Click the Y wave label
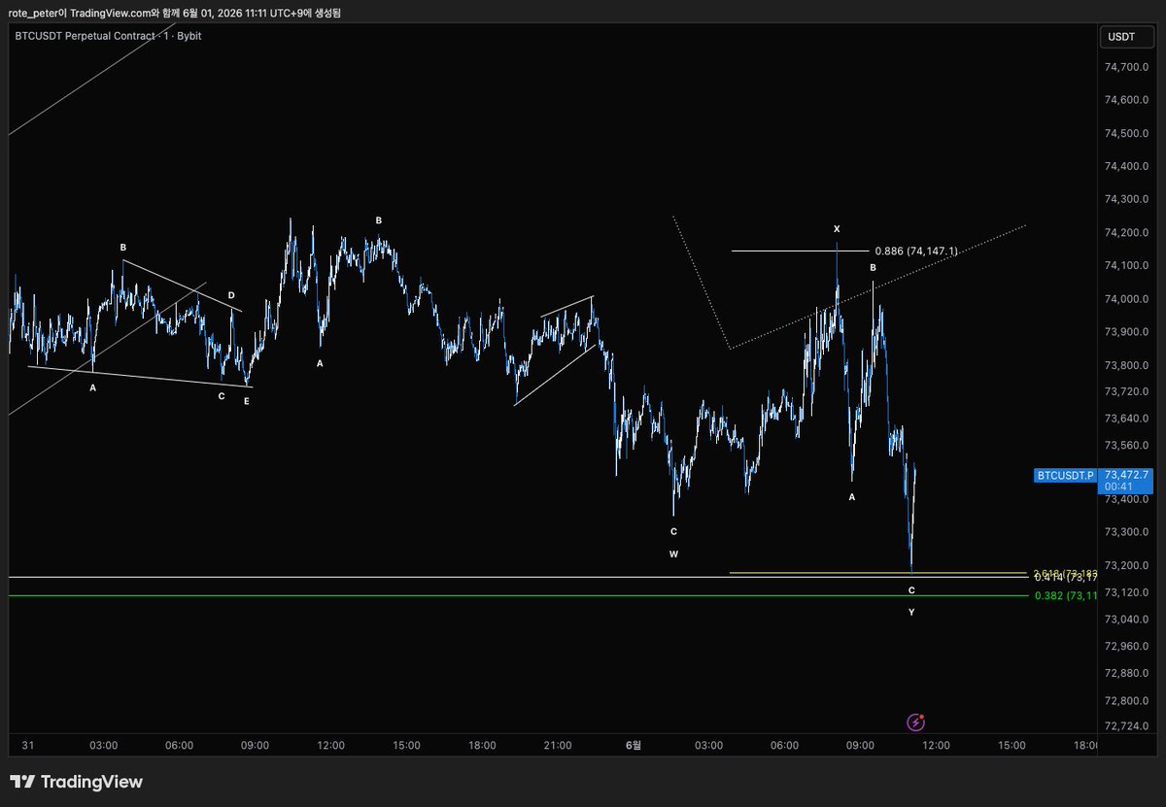Image resolution: width=1166 pixels, height=807 pixels. tap(911, 612)
